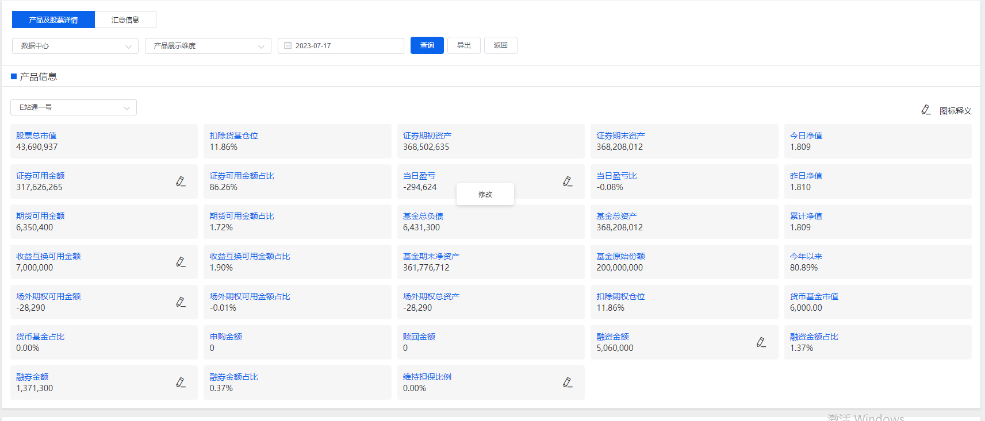This screenshot has height=421, width=985.
Task: Click the 融资金额占比 label
Action: 814,337
